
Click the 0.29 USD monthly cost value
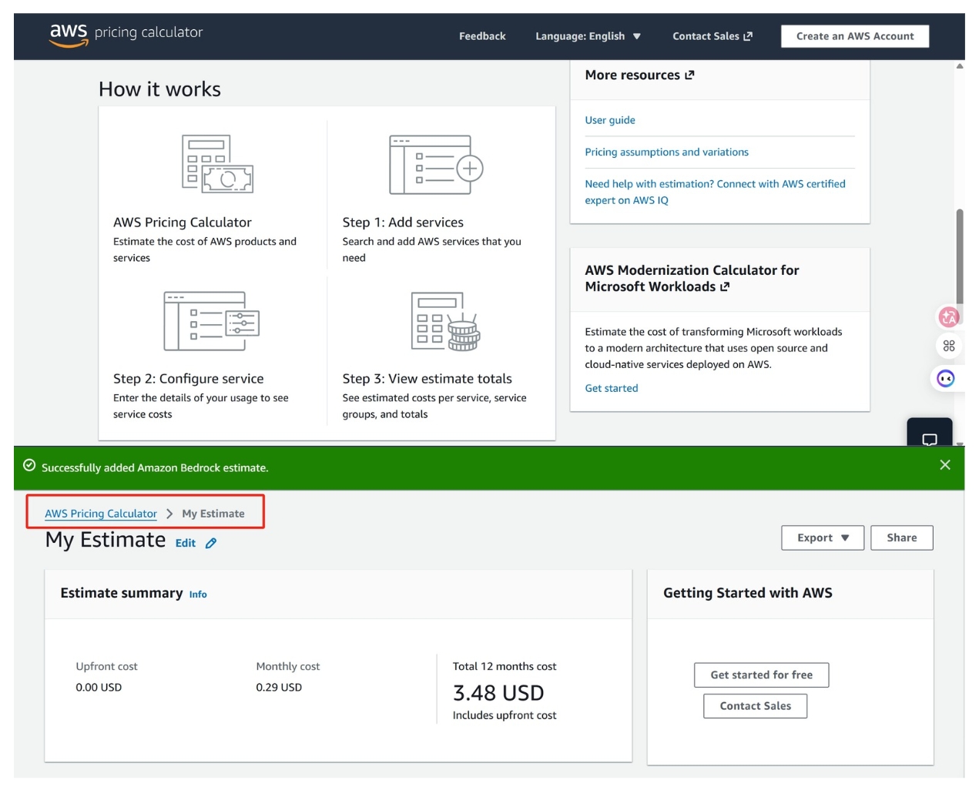(x=279, y=687)
